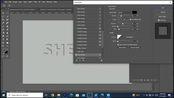The height and width of the screenshot is (98, 174).
Task: Select the Custom Shape tool
Action: point(3,43)
